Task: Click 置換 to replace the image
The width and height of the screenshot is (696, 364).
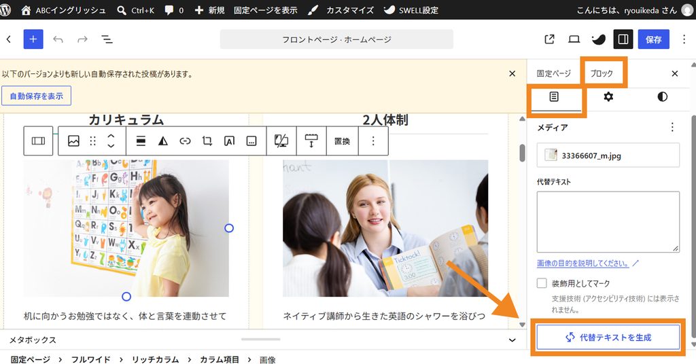Action: click(x=343, y=141)
